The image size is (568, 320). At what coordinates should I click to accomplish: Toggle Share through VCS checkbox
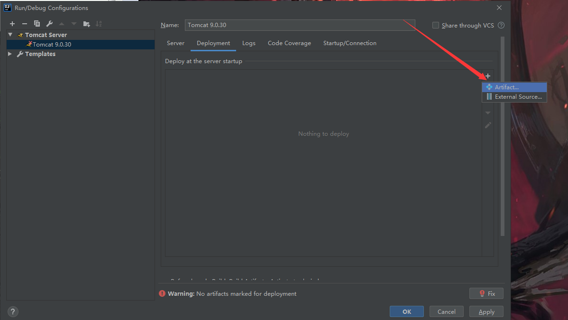point(436,25)
